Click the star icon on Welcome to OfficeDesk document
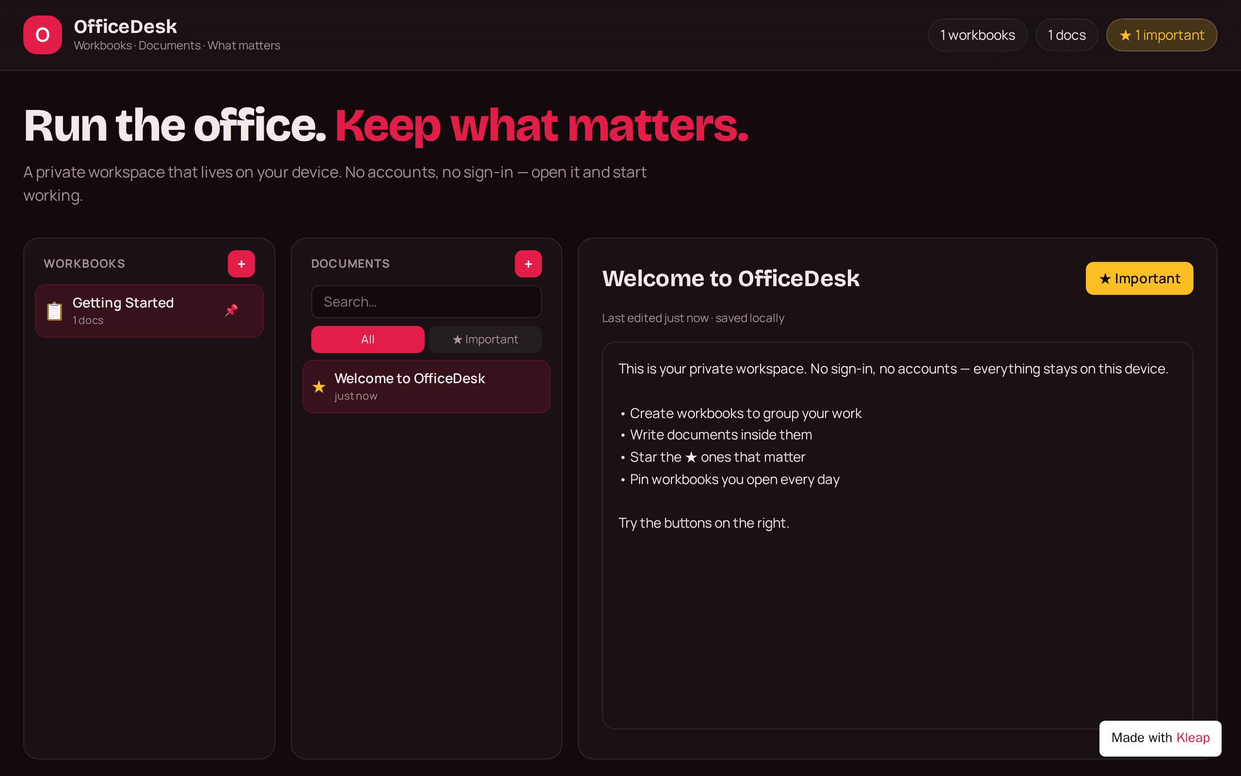This screenshot has height=776, width=1241. coord(319,387)
